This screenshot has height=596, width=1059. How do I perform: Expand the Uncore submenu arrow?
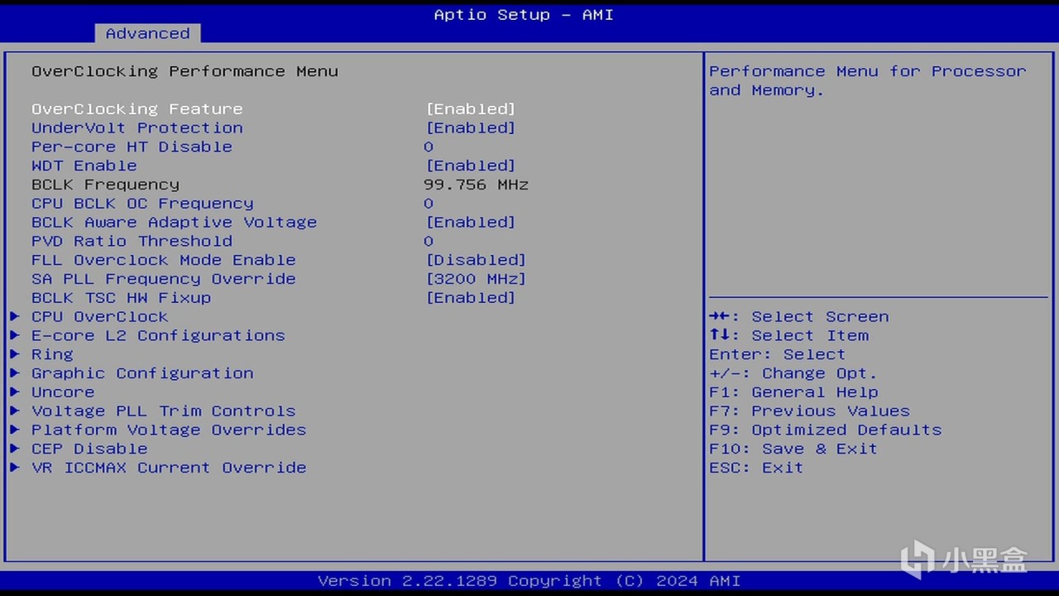click(15, 392)
